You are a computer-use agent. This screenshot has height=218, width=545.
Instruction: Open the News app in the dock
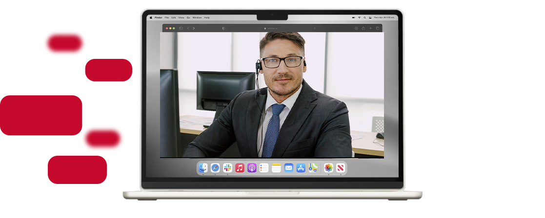341,168
